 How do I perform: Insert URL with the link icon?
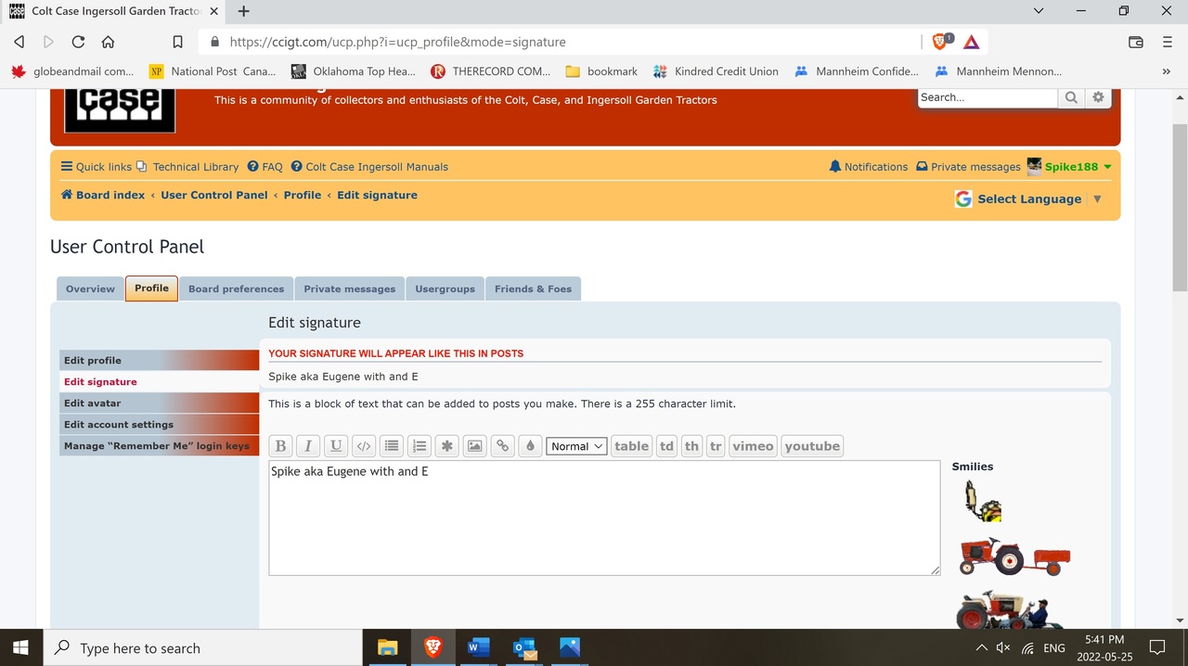502,446
